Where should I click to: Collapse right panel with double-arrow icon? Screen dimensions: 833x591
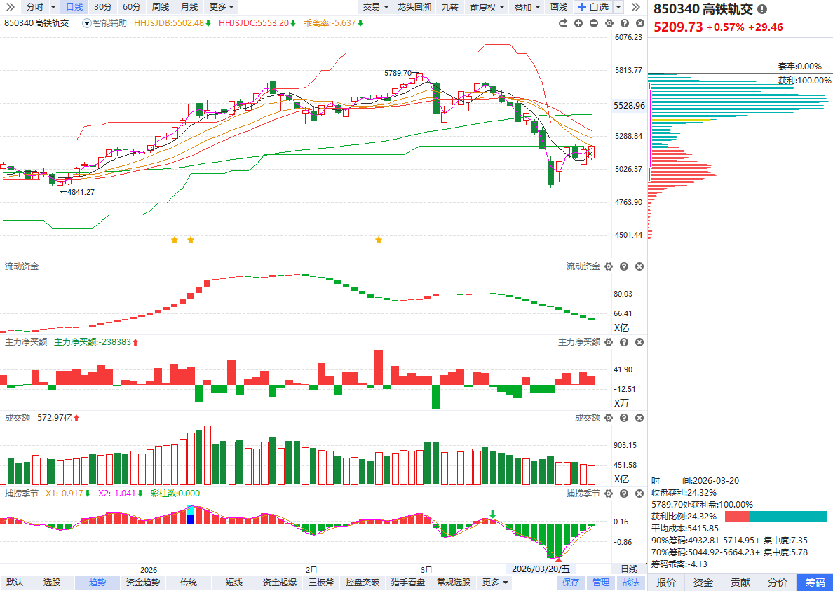(635, 7)
